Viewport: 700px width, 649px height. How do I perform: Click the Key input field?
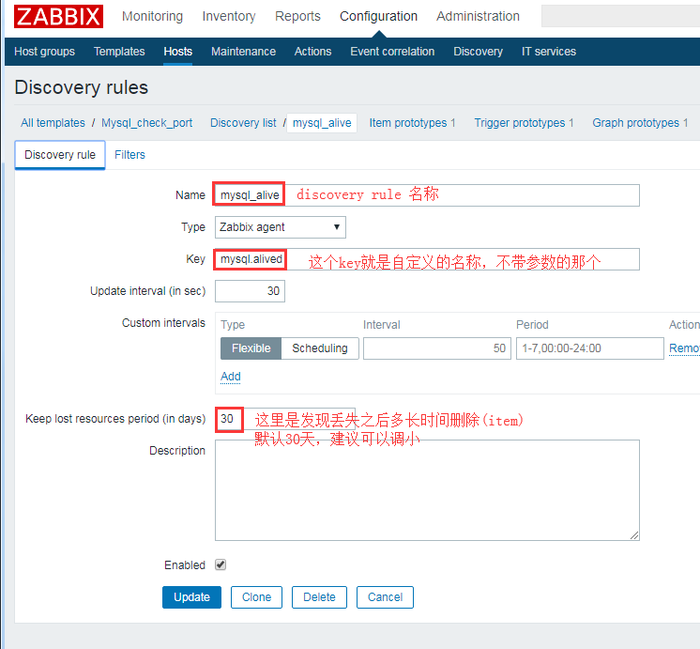click(427, 259)
